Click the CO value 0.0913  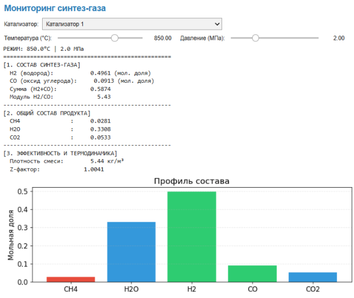(104, 81)
